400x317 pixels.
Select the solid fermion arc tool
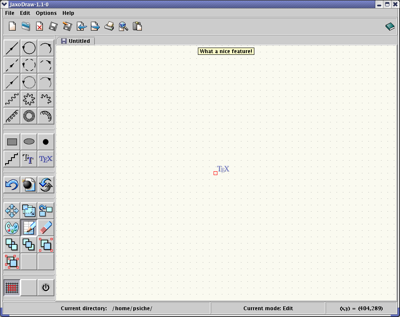point(46,48)
